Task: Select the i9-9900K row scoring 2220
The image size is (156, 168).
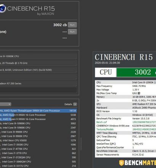Action: tap(38, 132)
